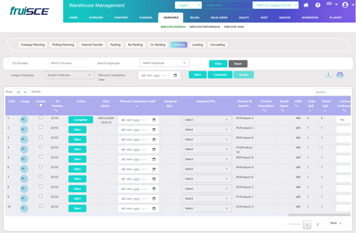Open the user profile icon menu
This screenshot has height=233, width=356.
point(344,5)
